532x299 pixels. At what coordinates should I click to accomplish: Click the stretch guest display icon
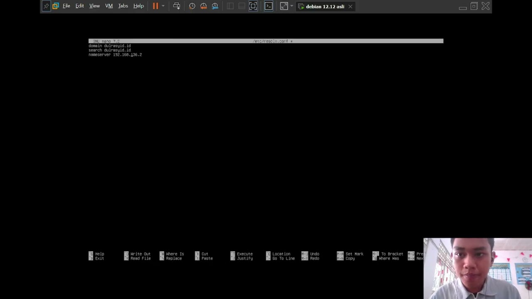pyautogui.click(x=284, y=6)
